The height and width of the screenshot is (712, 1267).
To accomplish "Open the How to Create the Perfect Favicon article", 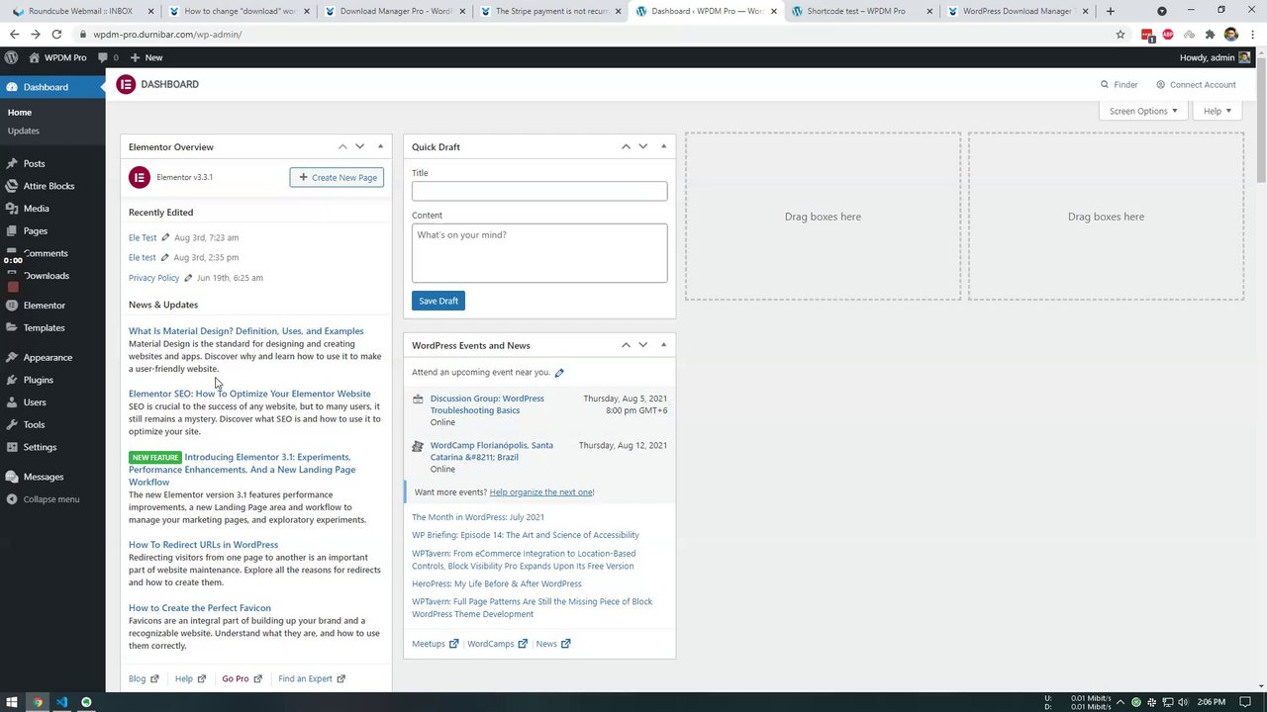I will (x=200, y=608).
